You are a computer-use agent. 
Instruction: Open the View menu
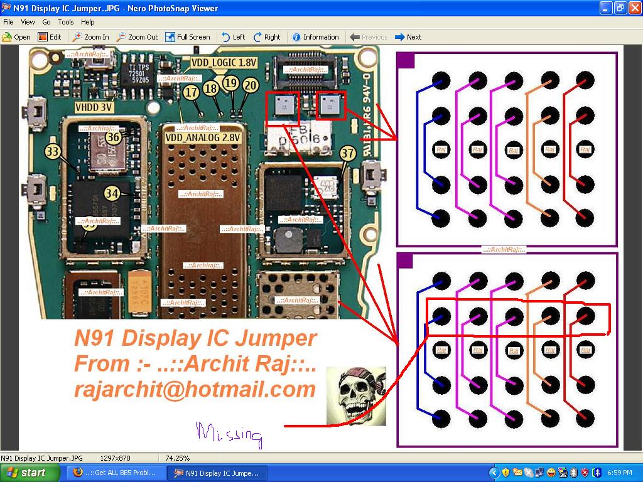coord(28,22)
